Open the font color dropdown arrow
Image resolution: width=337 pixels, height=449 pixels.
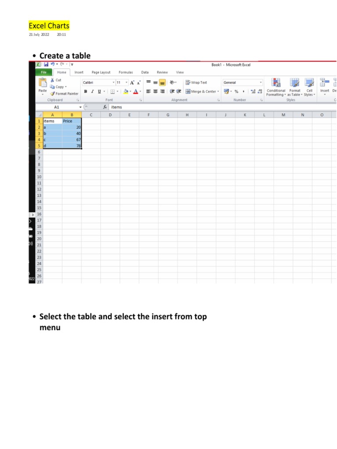(140, 92)
